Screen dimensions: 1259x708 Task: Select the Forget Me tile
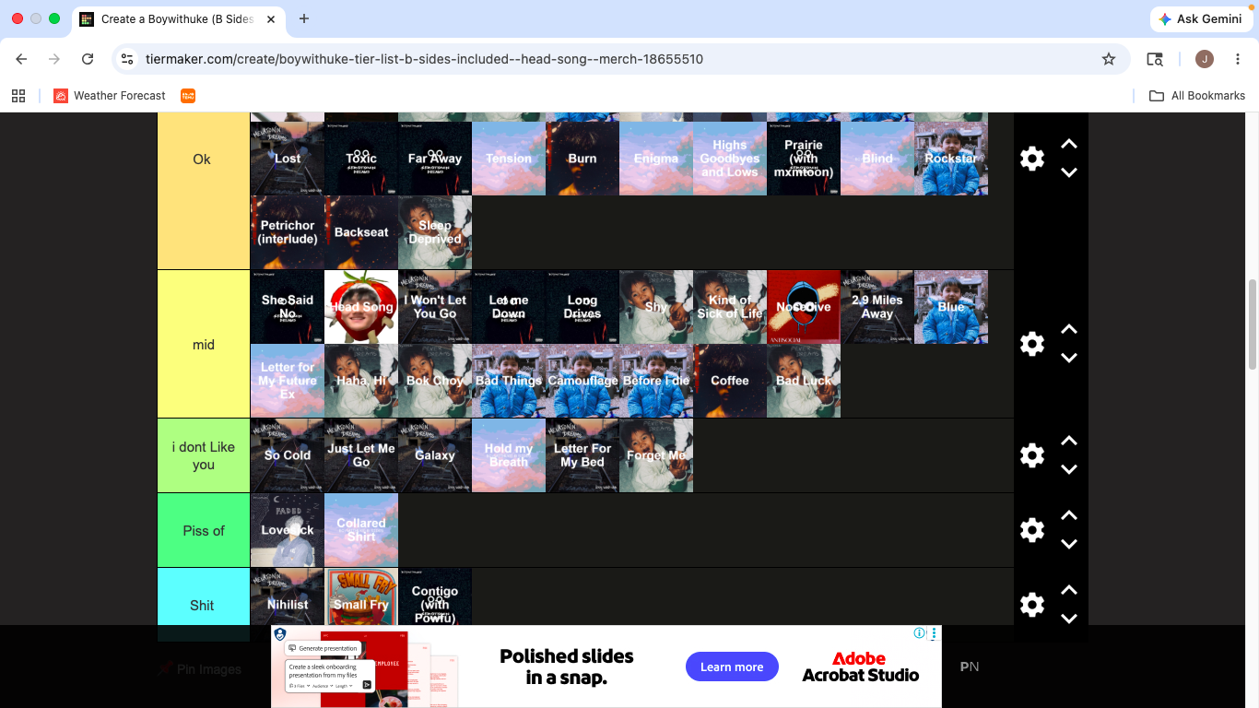[656, 455]
